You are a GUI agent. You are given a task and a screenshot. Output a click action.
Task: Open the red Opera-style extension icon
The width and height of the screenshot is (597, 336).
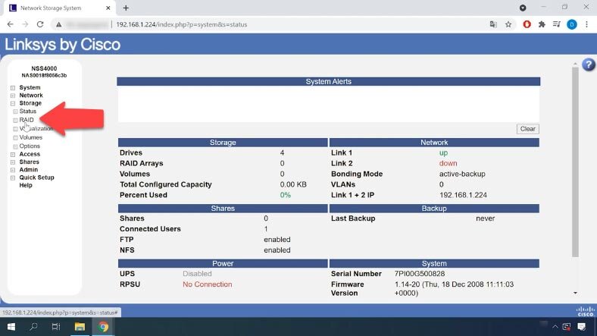[527, 24]
